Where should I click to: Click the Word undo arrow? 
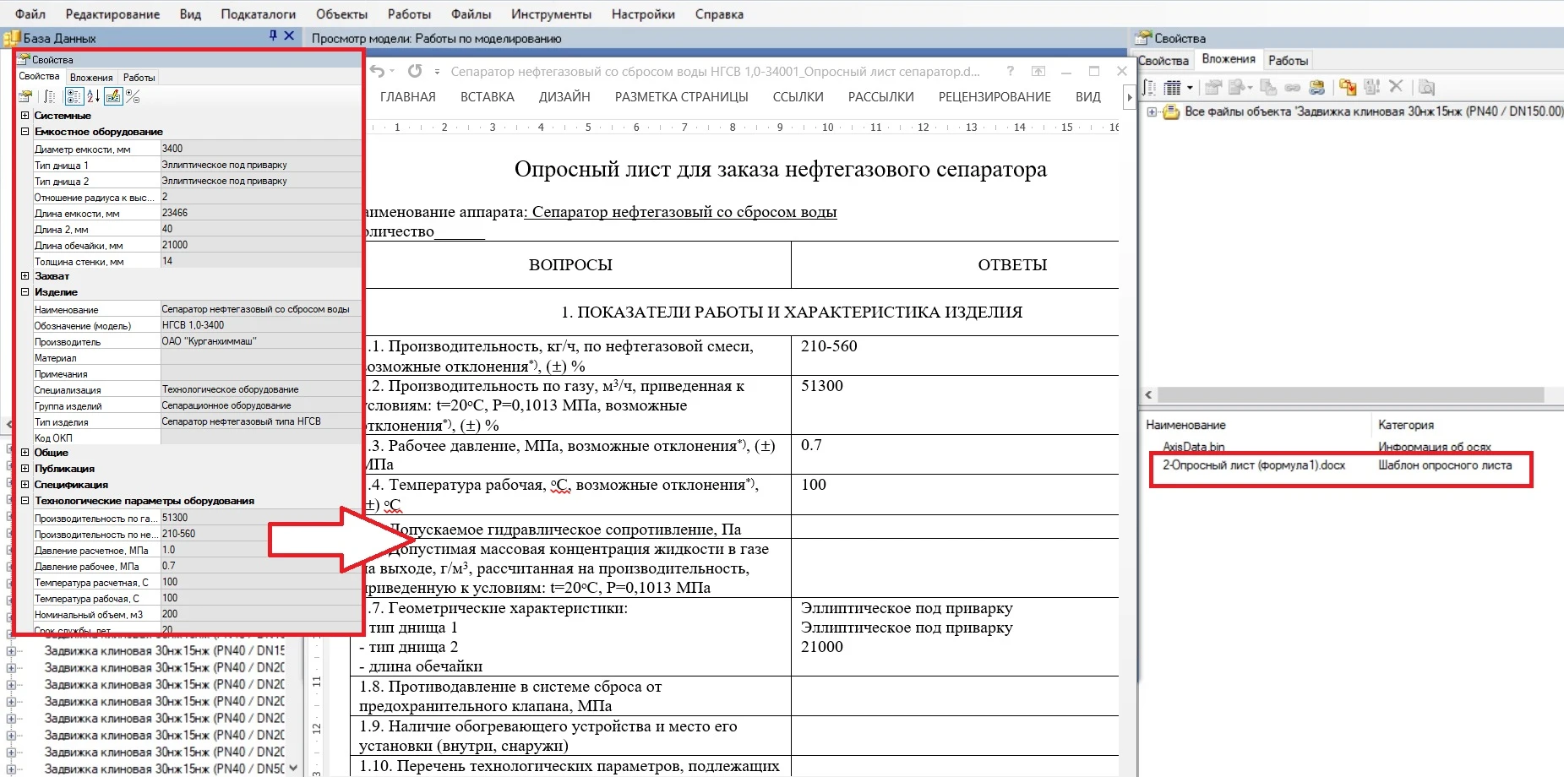coord(378,72)
